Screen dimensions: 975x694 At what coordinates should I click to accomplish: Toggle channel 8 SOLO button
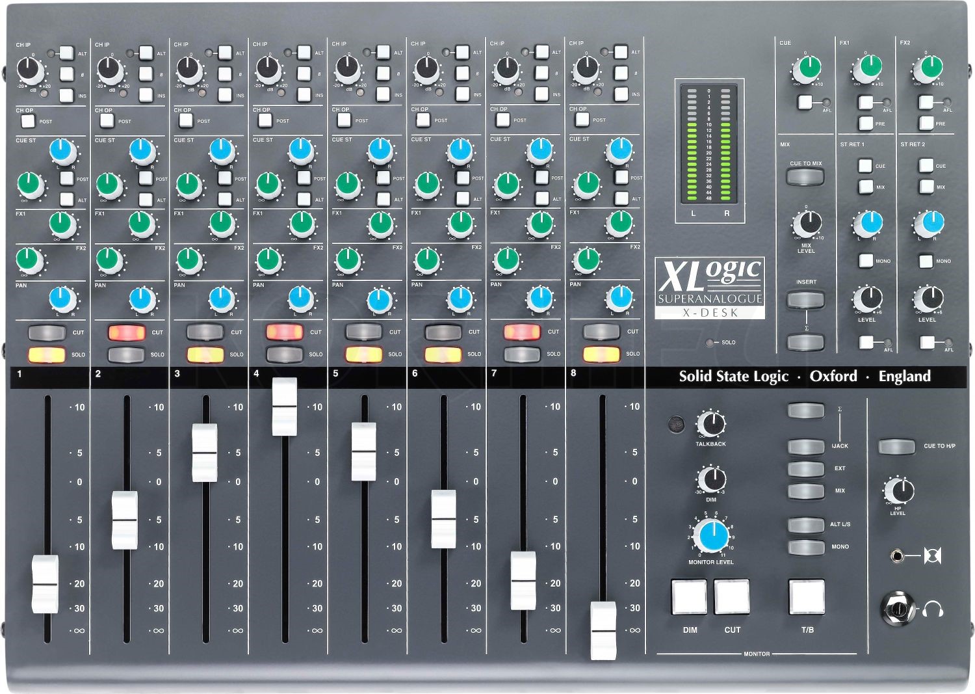pyautogui.click(x=602, y=354)
